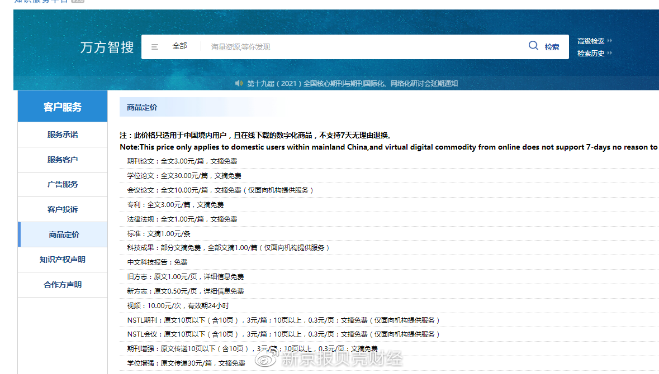Click the NSTL期刊 pricing row
The height and width of the screenshot is (374, 659).
389,320
